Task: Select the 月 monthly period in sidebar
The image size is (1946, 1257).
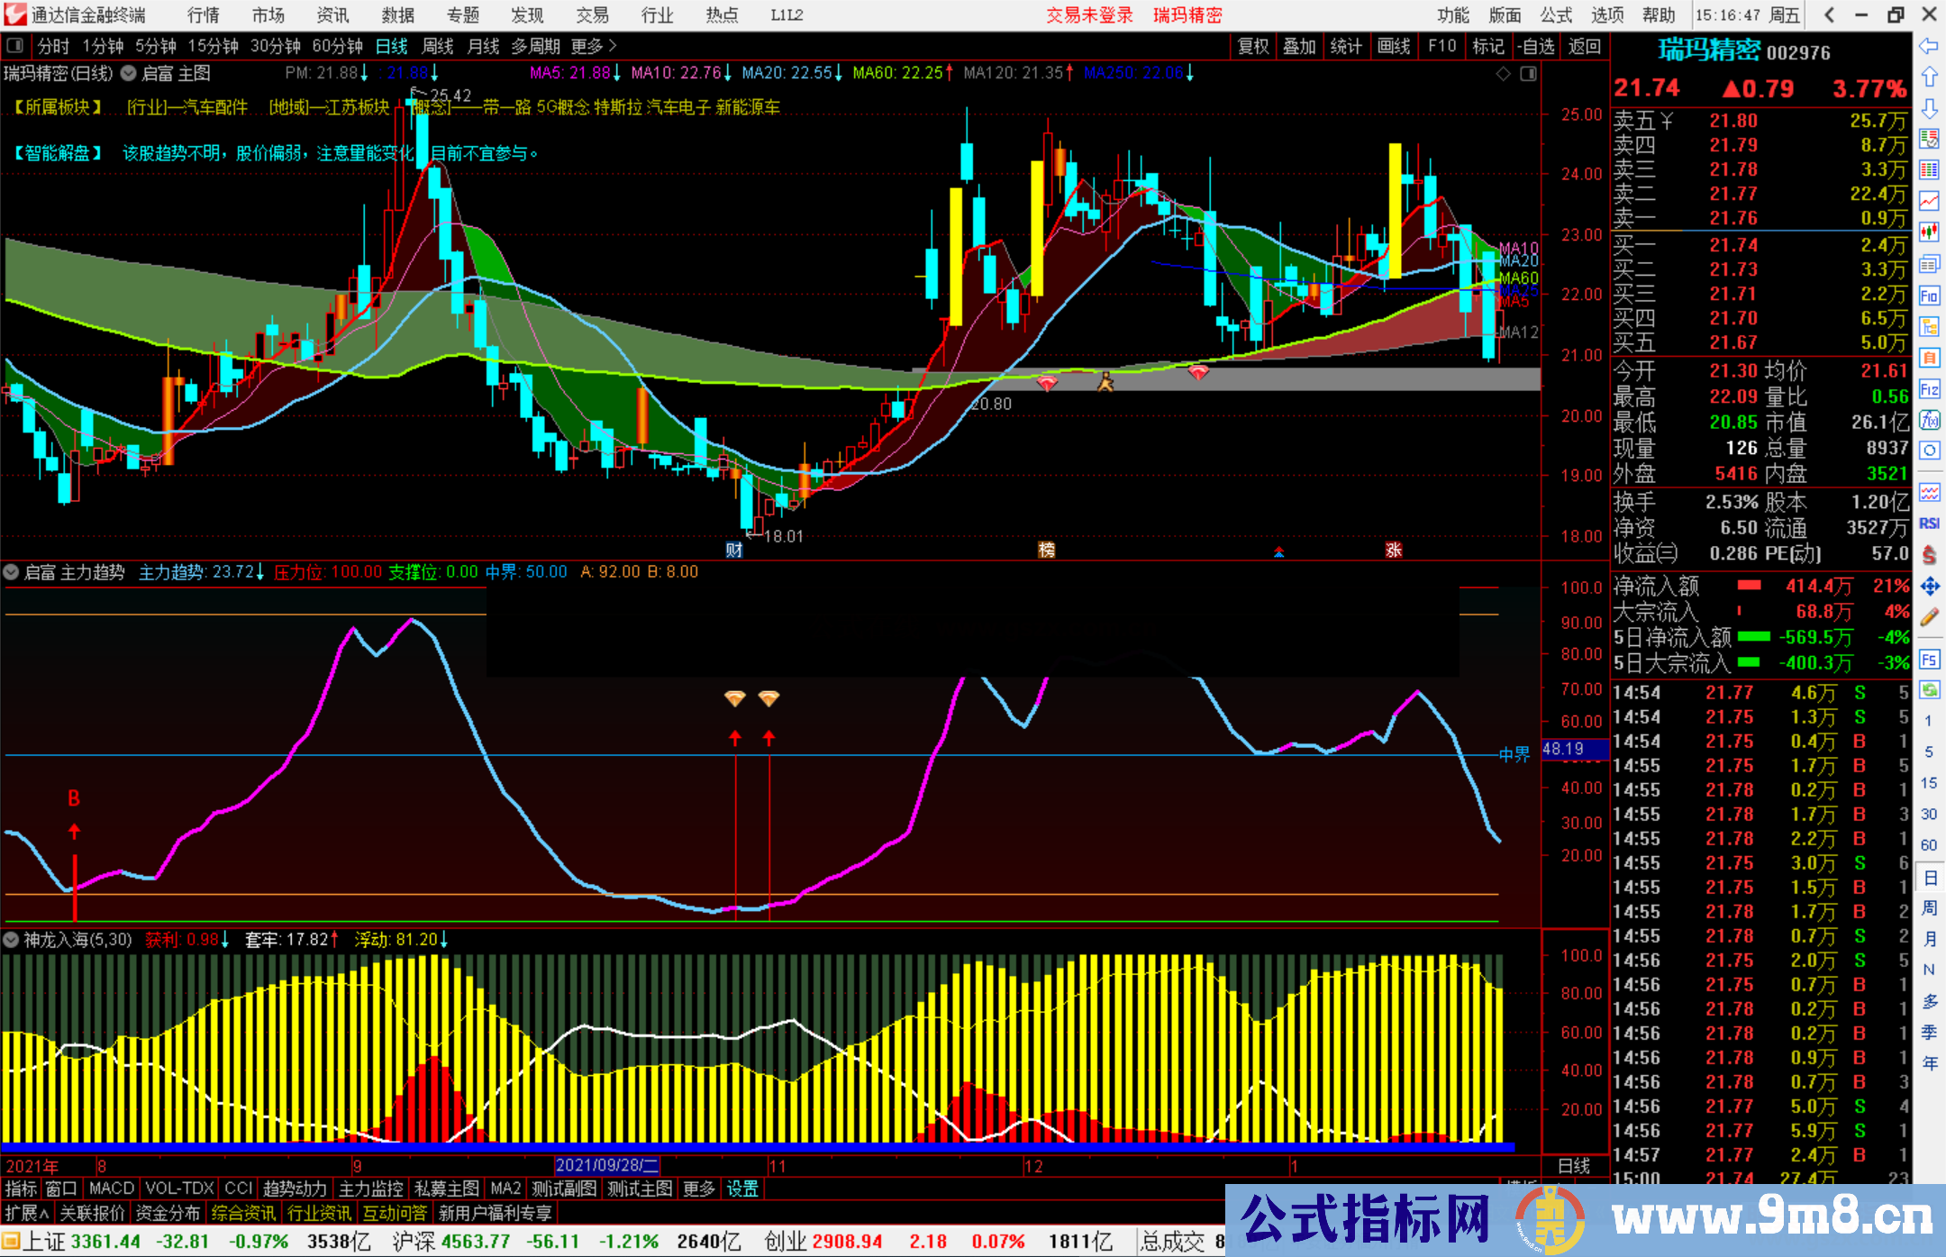Action: pyautogui.click(x=1930, y=939)
